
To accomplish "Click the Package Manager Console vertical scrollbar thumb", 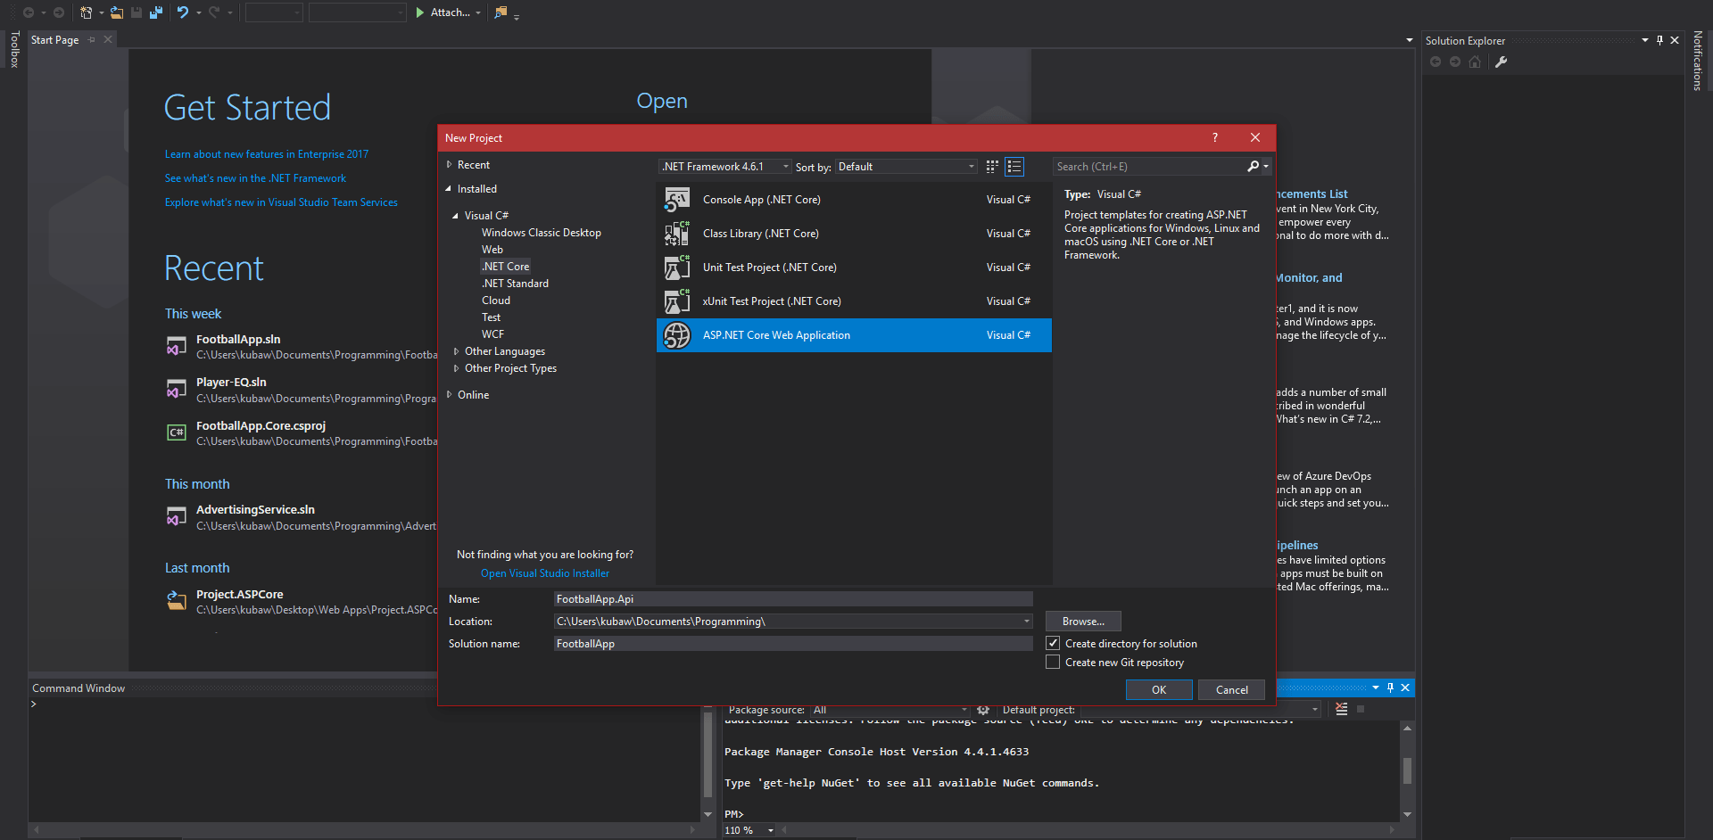I will coord(1407,770).
